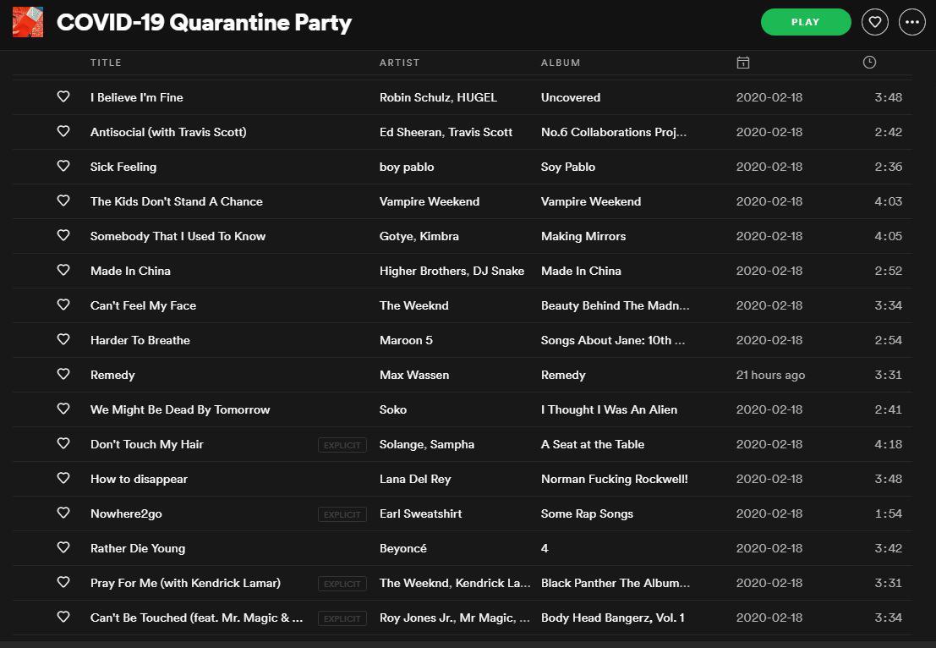Open album Black Panther The Album...
The height and width of the screenshot is (648, 936).
pyautogui.click(x=616, y=583)
